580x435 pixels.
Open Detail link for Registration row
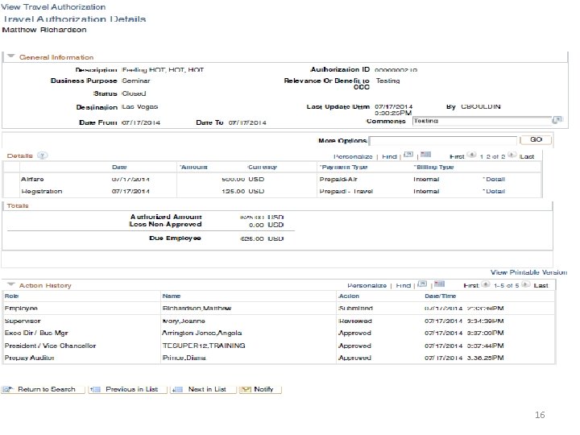click(x=495, y=191)
